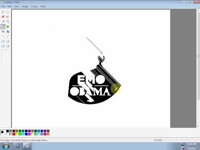Image resolution: width=200 pixels, height=150 pixels.
Task: Select the Rounded Rectangle tool
Action: click(8, 46)
